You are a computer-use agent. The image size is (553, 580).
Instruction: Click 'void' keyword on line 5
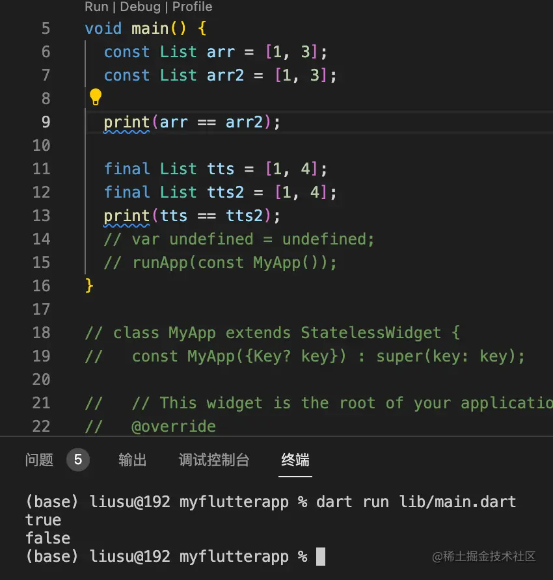click(103, 29)
